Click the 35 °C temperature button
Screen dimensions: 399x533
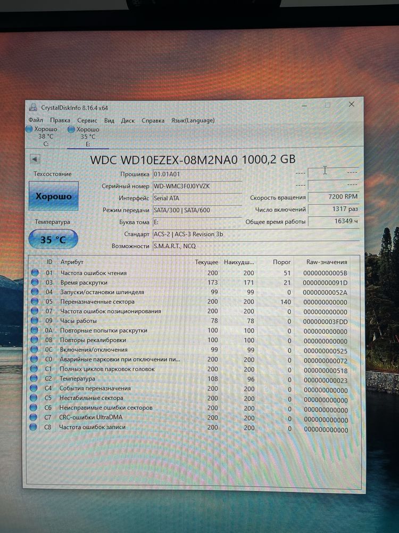(x=53, y=239)
